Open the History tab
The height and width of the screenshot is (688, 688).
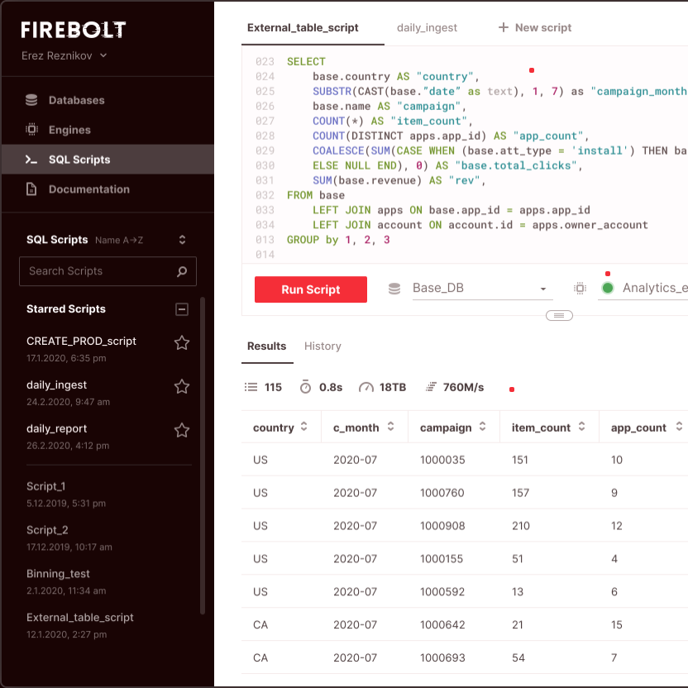coord(322,346)
